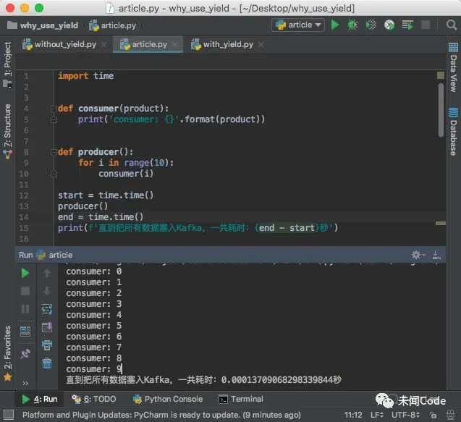Viewport: 461px width, 422px height.
Task: Click cursor position 11:12 in status bar
Action: (353, 415)
